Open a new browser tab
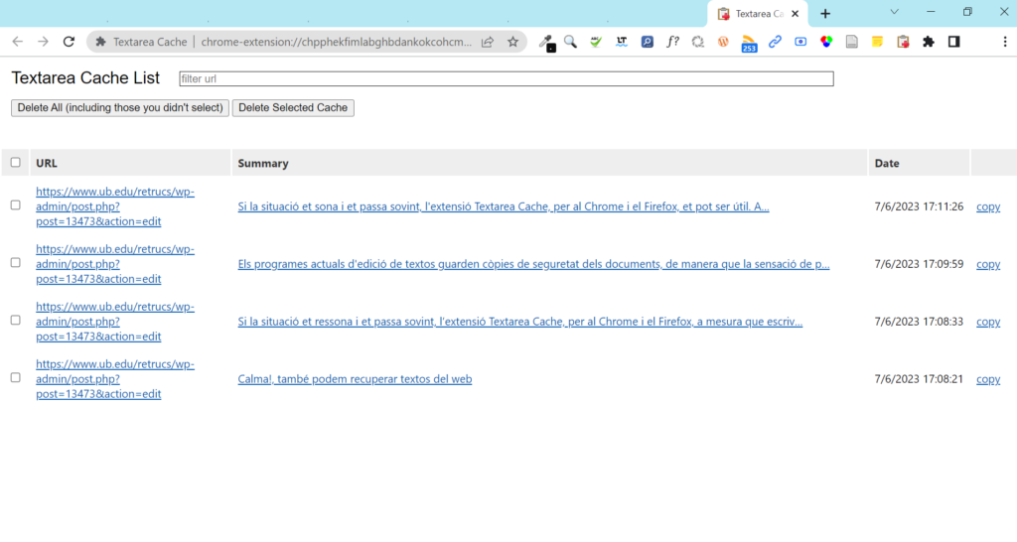The image size is (1017, 542). [825, 14]
